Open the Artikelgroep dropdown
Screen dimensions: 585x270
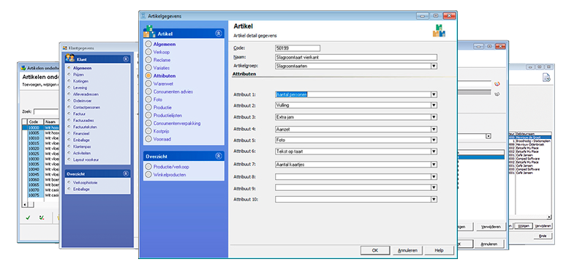(x=434, y=66)
